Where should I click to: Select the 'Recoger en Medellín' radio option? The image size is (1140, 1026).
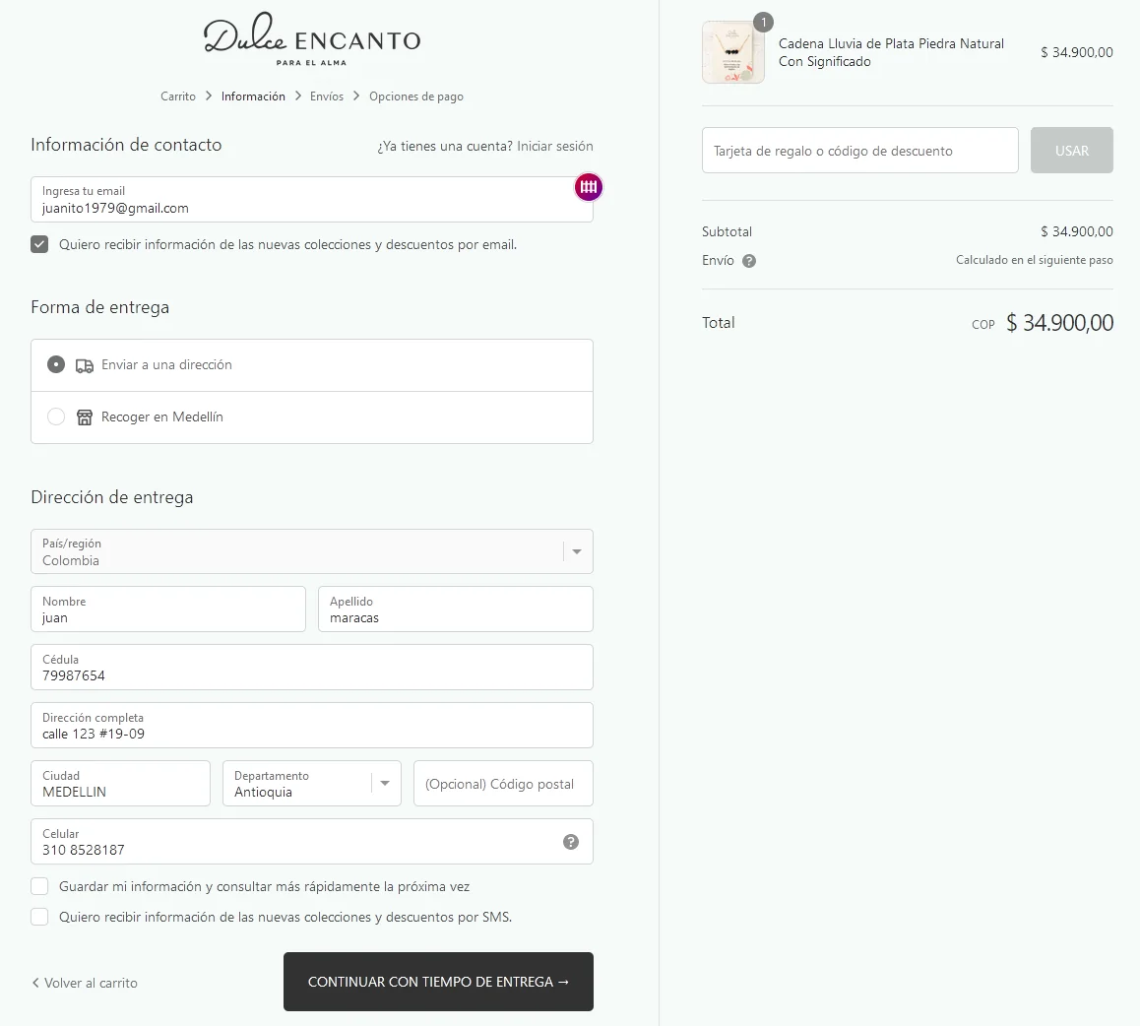[56, 417]
